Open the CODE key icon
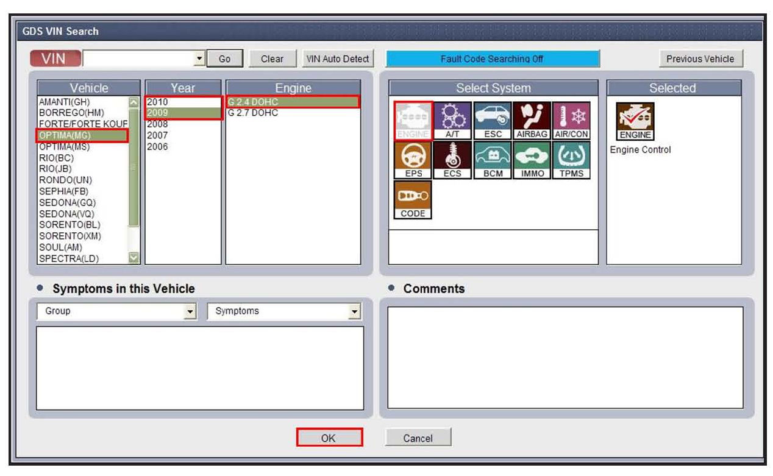This screenshot has height=476, width=773. [413, 199]
